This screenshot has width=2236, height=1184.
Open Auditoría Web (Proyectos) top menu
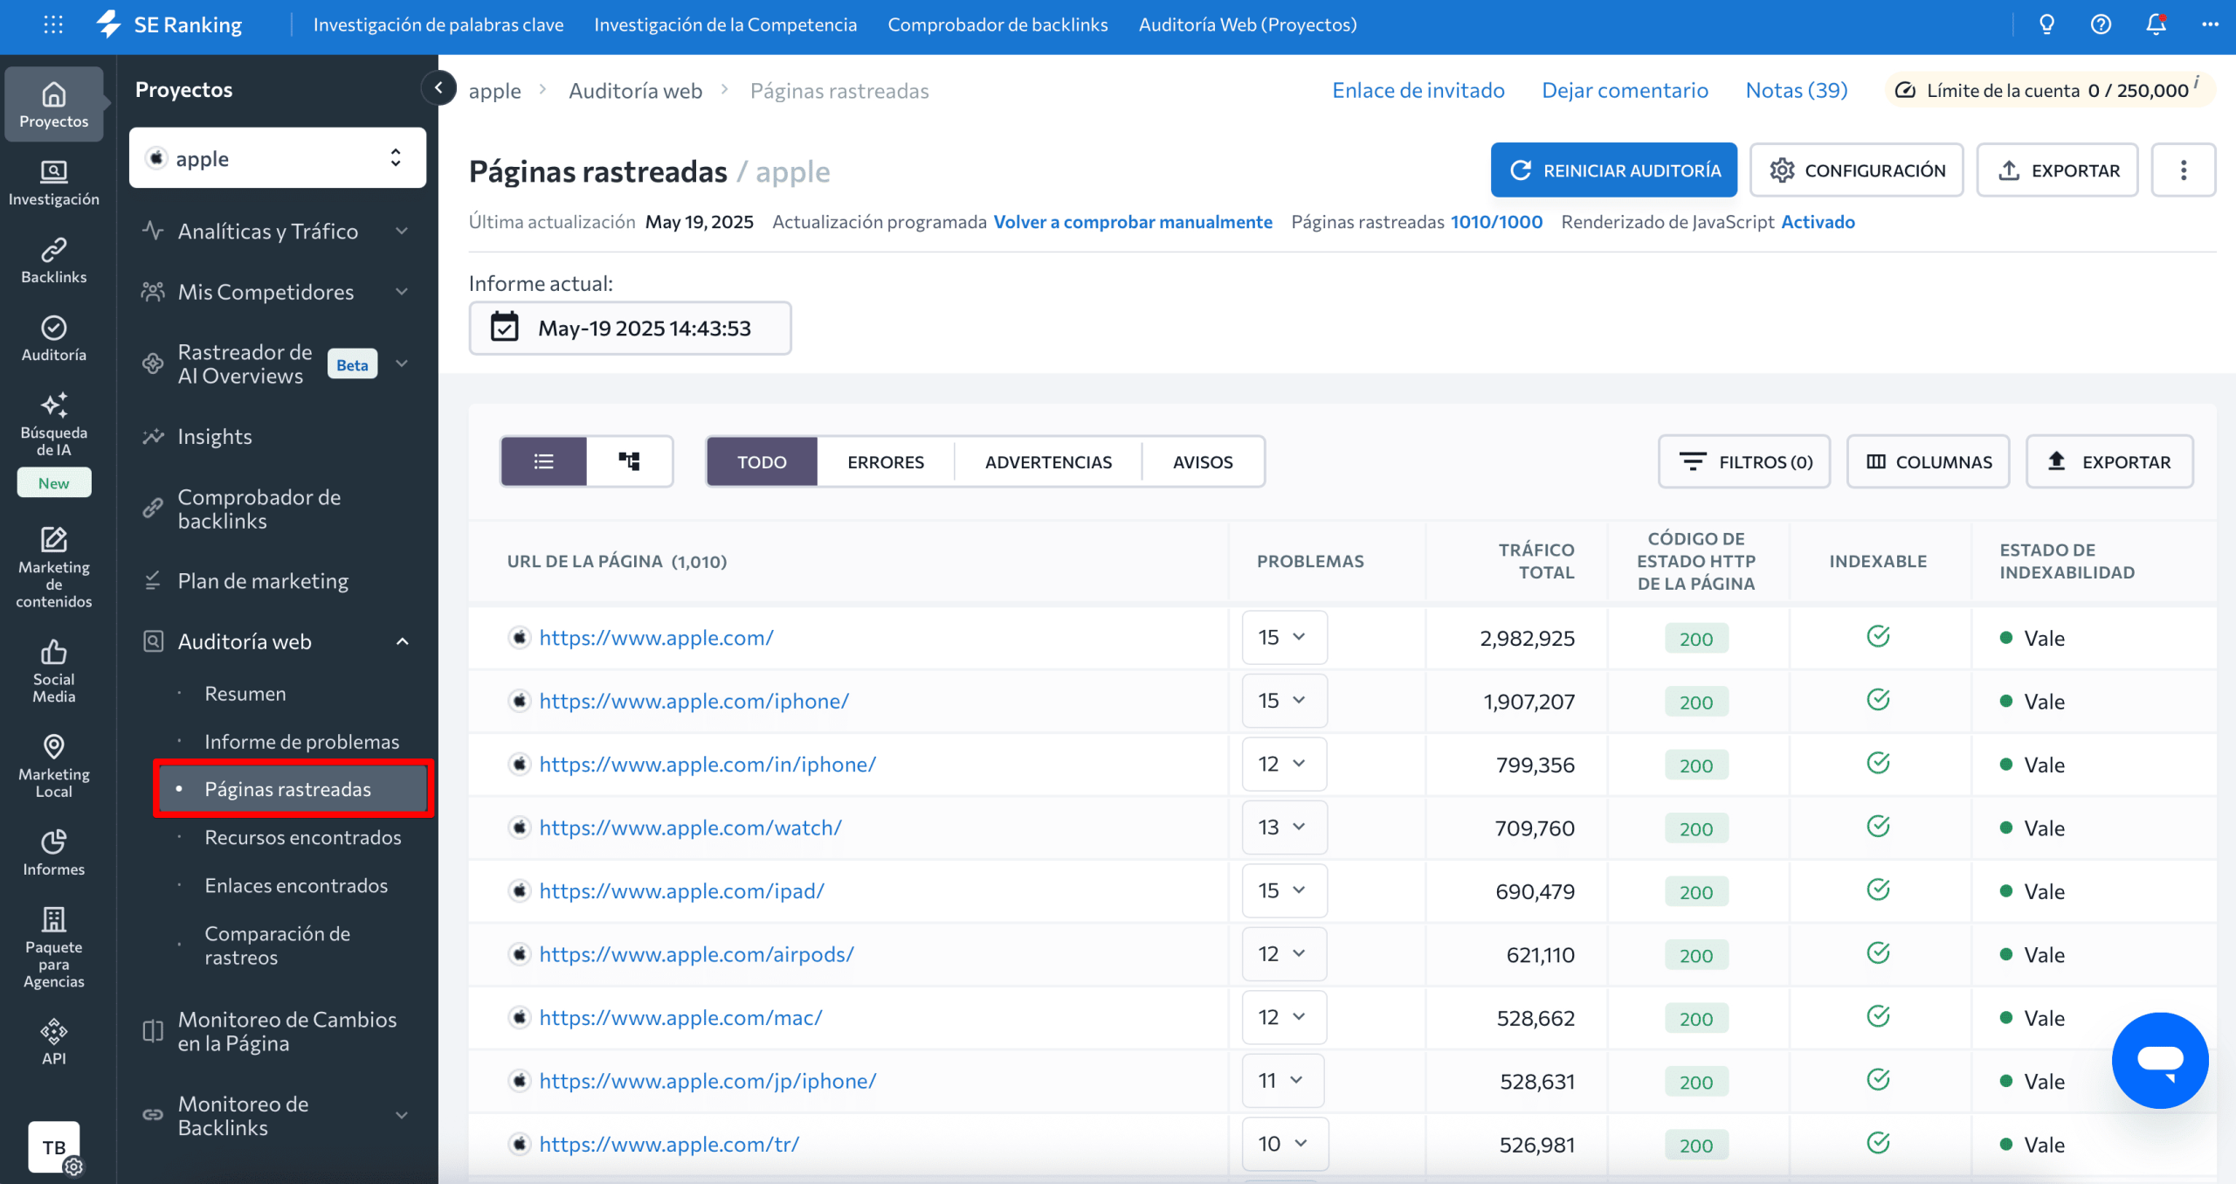pos(1247,24)
